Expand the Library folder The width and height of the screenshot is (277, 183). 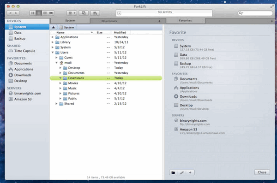click(x=53, y=42)
